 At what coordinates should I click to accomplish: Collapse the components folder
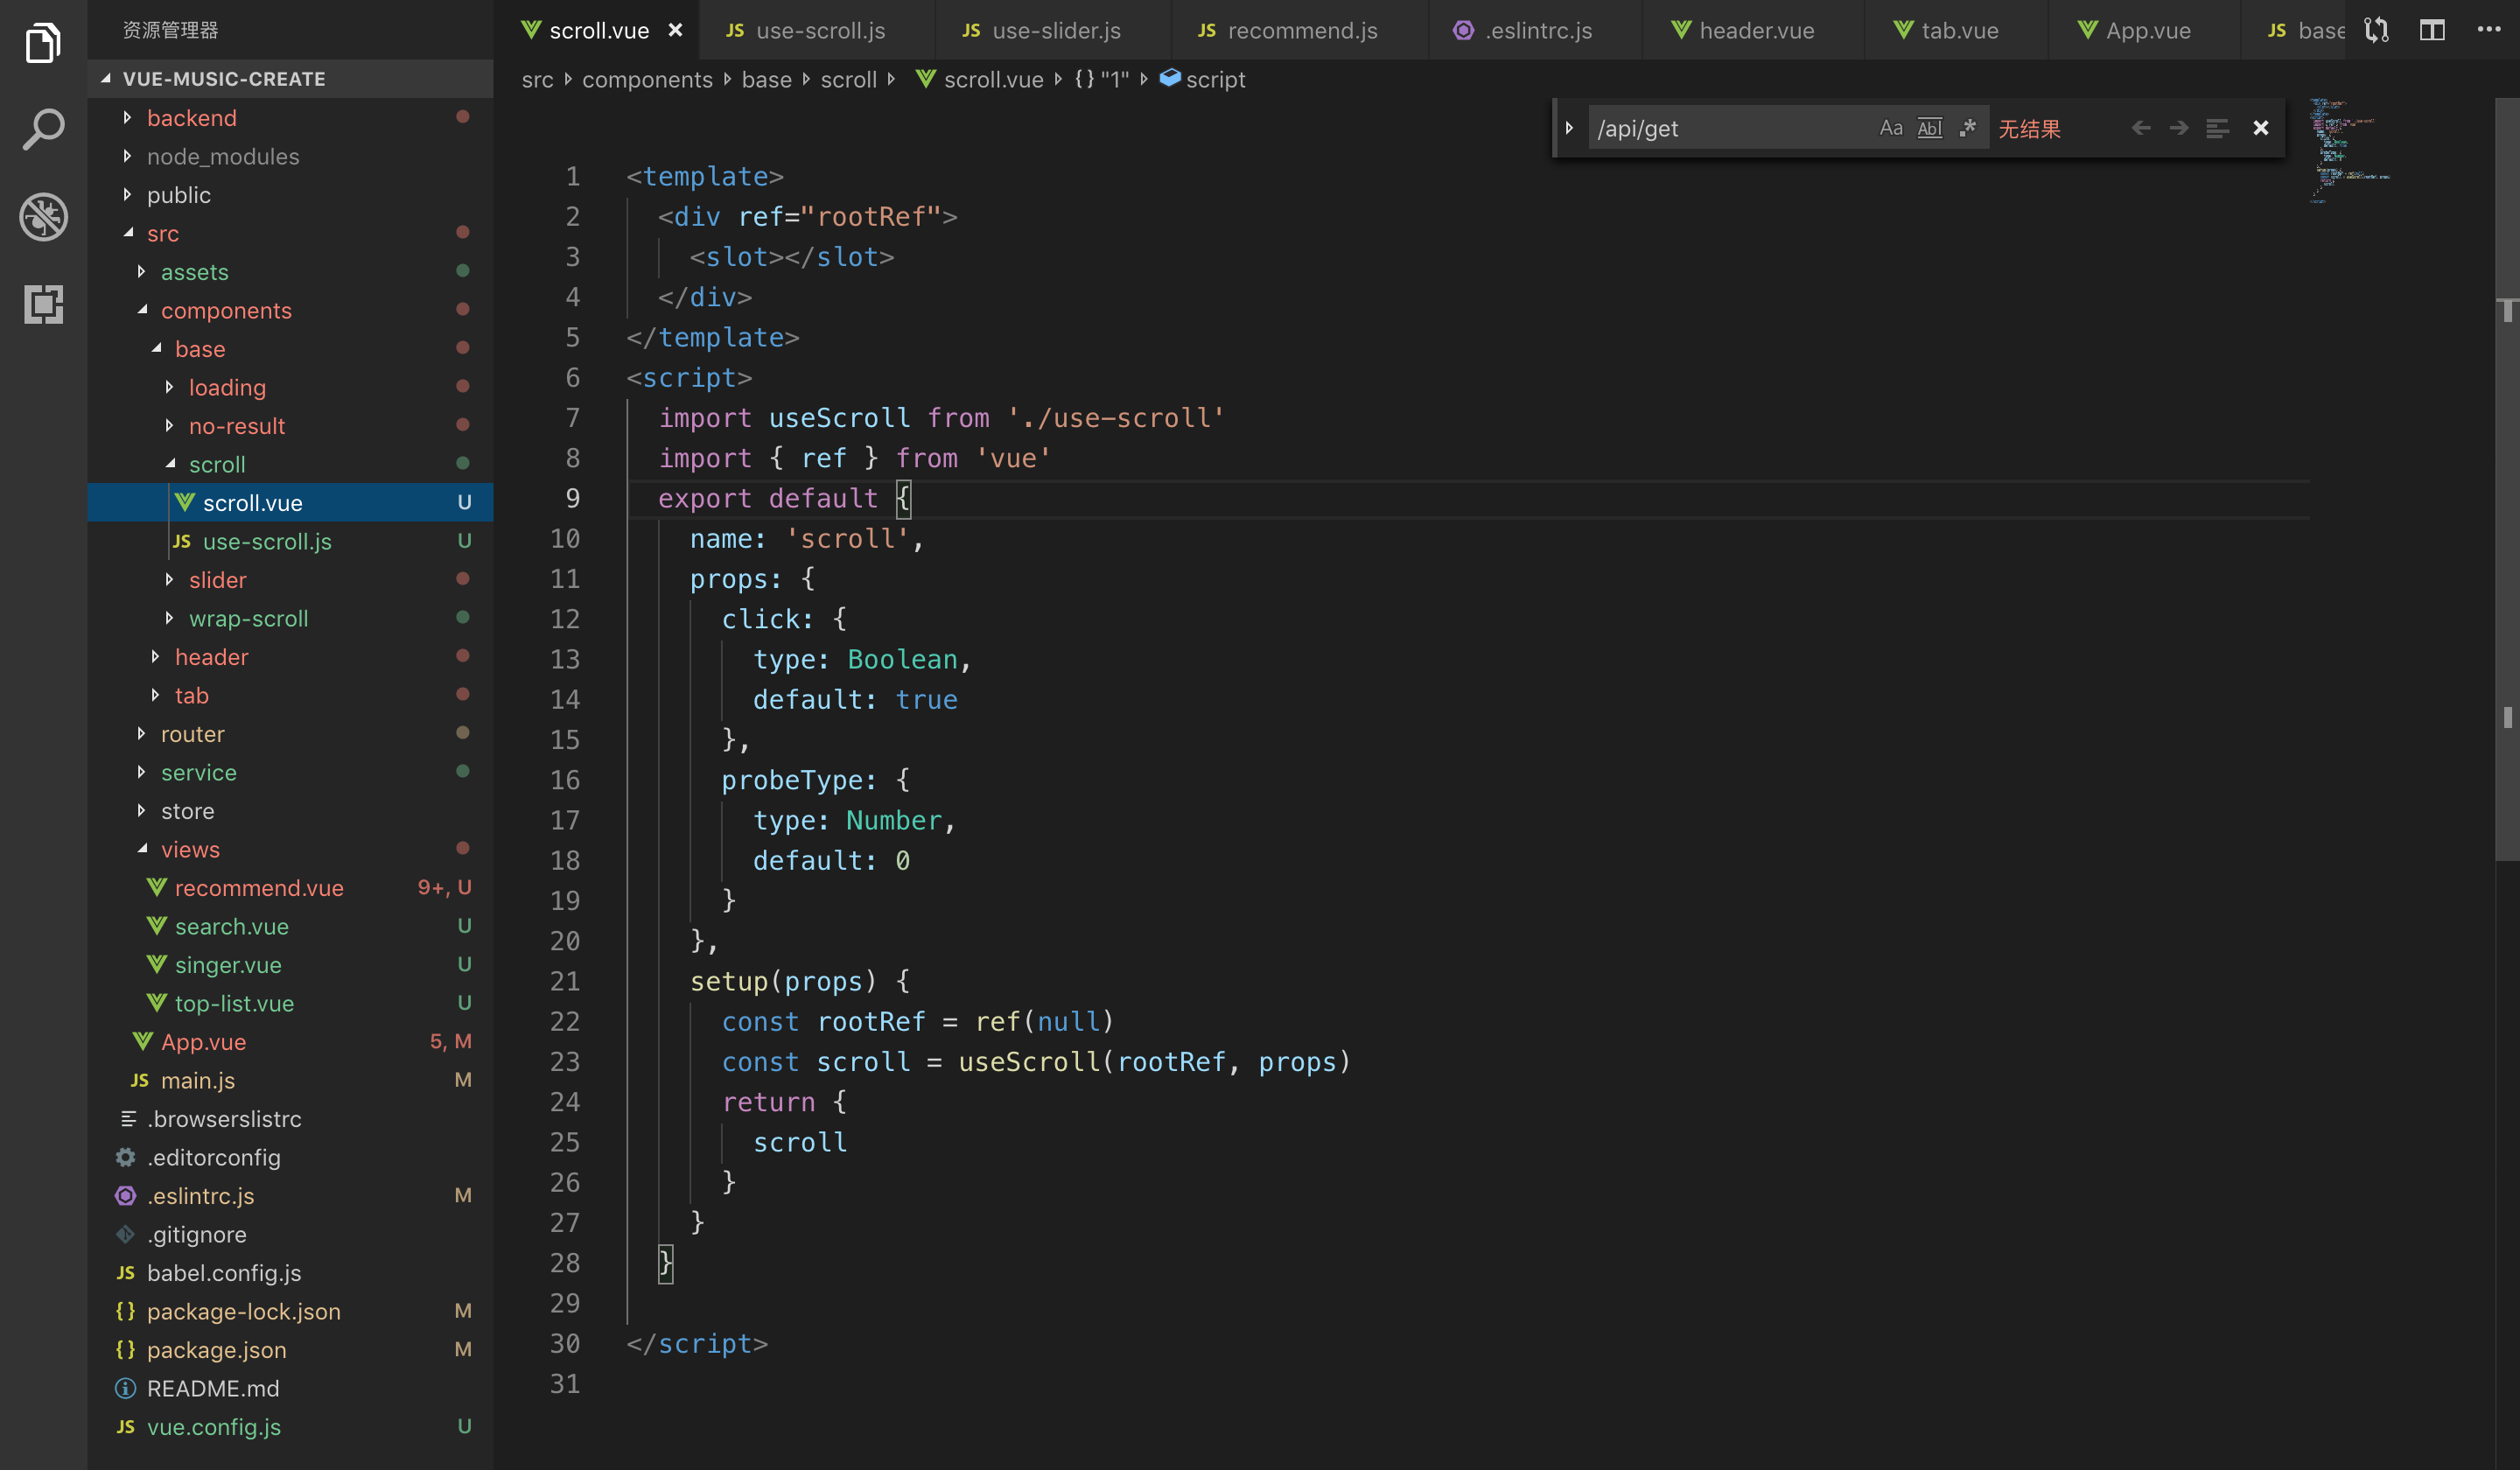290,310
